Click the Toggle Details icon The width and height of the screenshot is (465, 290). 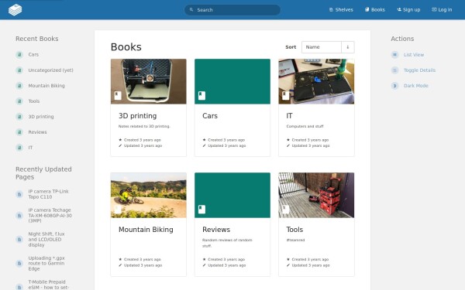click(394, 70)
